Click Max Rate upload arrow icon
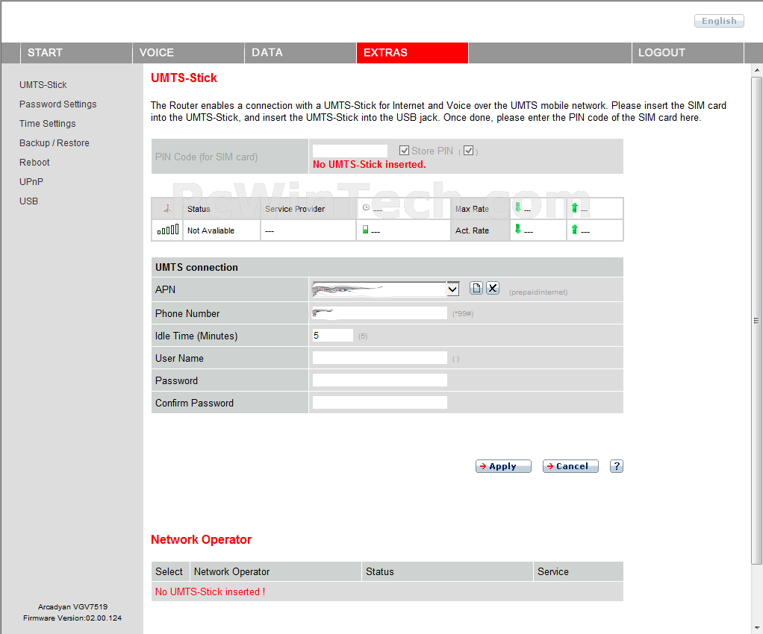 (575, 207)
